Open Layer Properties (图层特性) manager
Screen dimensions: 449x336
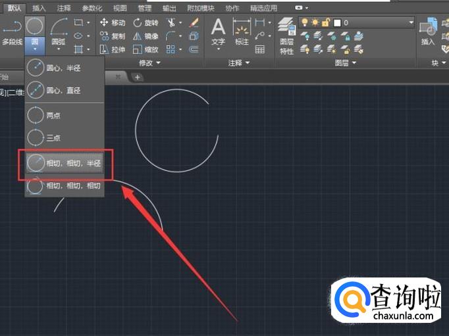286,36
